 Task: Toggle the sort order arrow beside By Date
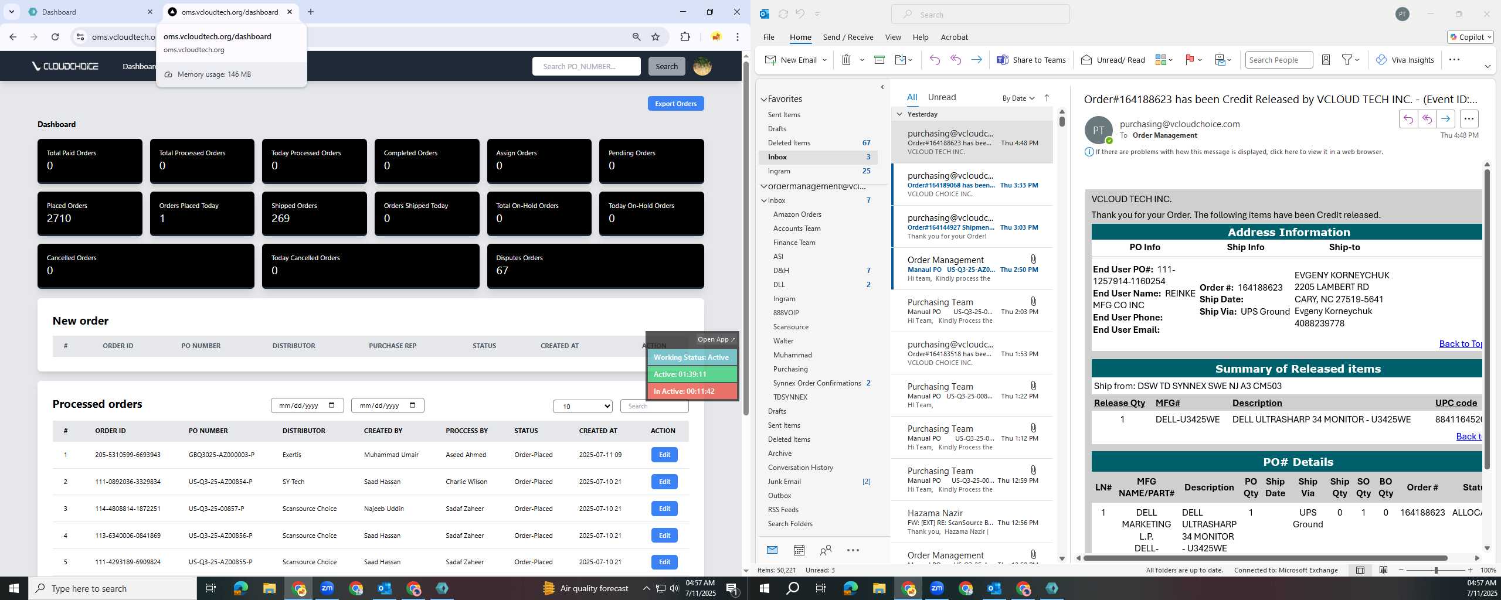[1047, 98]
